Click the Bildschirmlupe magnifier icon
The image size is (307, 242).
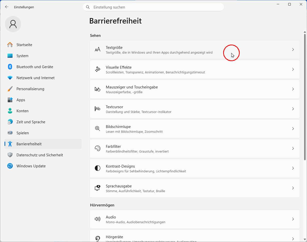pyautogui.click(x=98, y=129)
